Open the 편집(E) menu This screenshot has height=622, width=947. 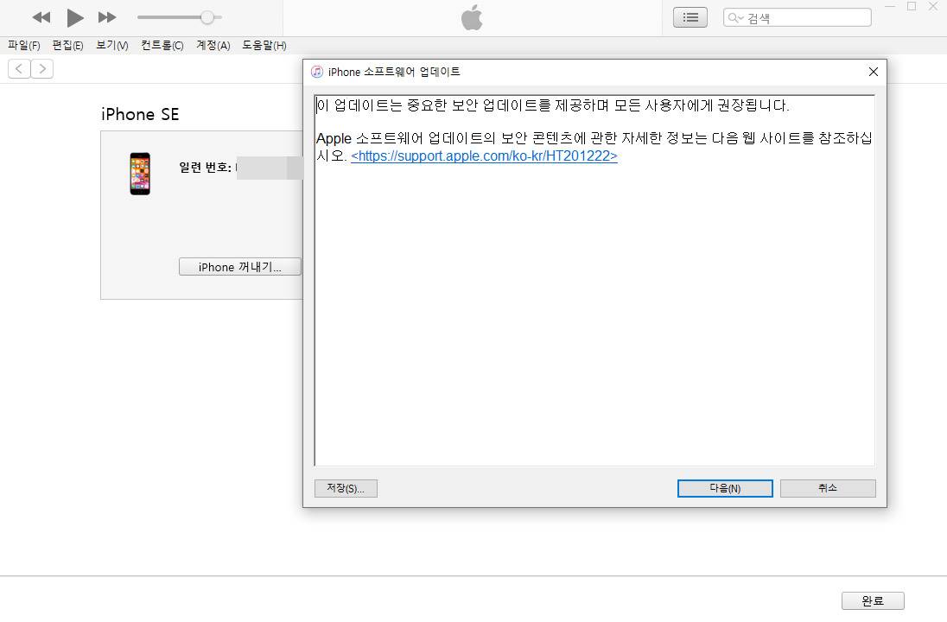[67, 45]
